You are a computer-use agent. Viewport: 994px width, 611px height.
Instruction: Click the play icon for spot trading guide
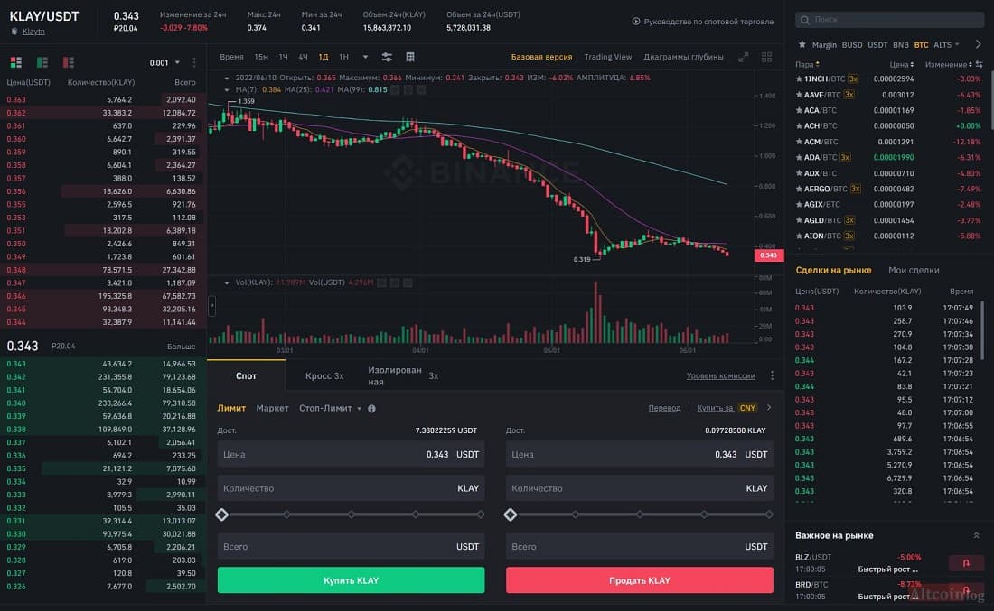click(x=636, y=21)
